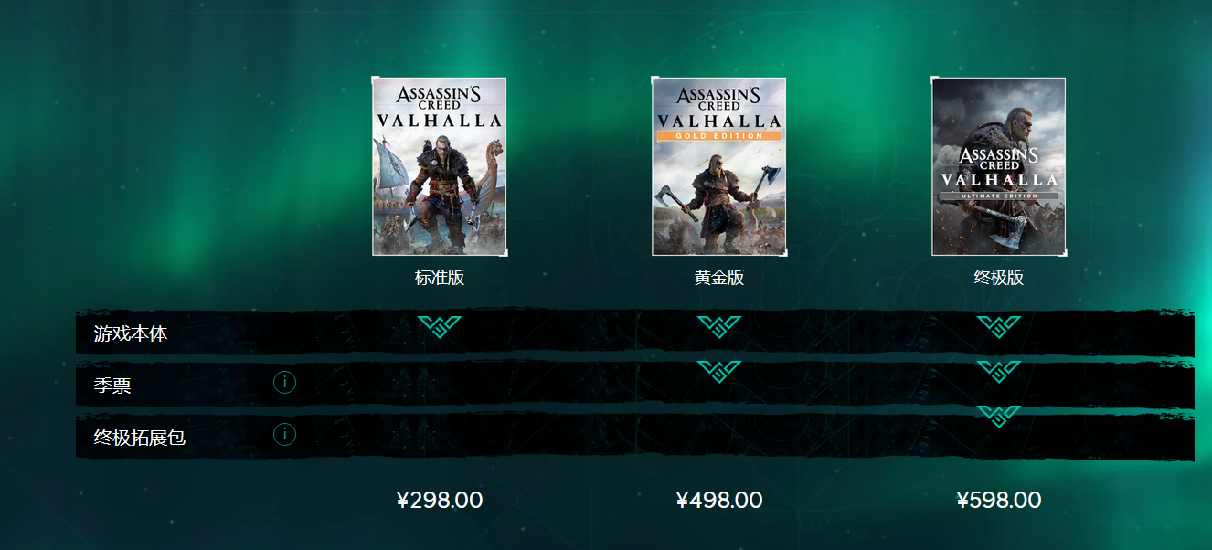Select the 黄金版 edition label

click(x=719, y=278)
